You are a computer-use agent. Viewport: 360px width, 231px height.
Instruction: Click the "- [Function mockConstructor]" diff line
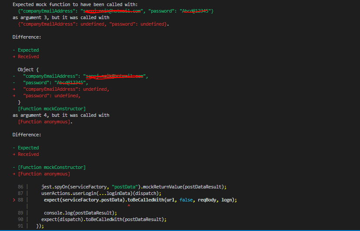tap(49, 167)
